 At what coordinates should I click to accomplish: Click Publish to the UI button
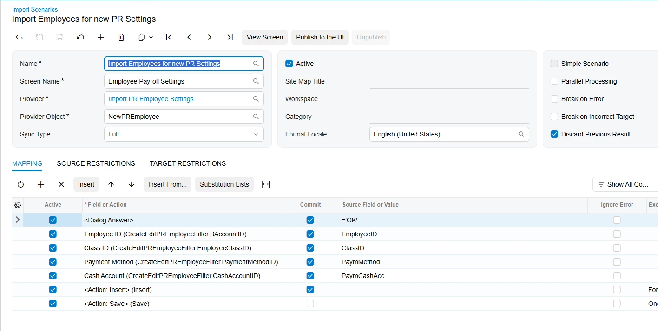click(x=320, y=37)
